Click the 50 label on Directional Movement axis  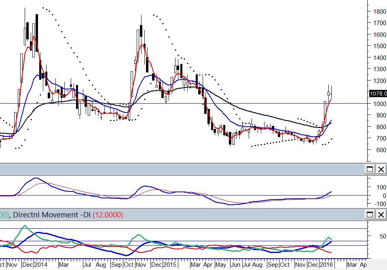[x=383, y=236]
